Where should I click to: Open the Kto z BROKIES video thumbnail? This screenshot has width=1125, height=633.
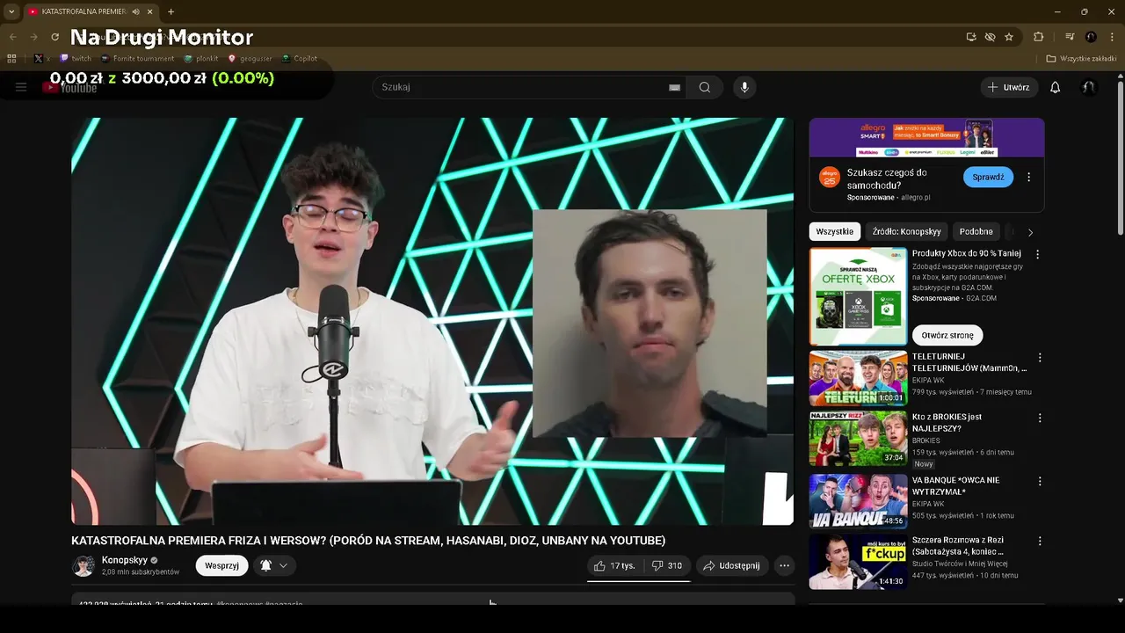(858, 439)
